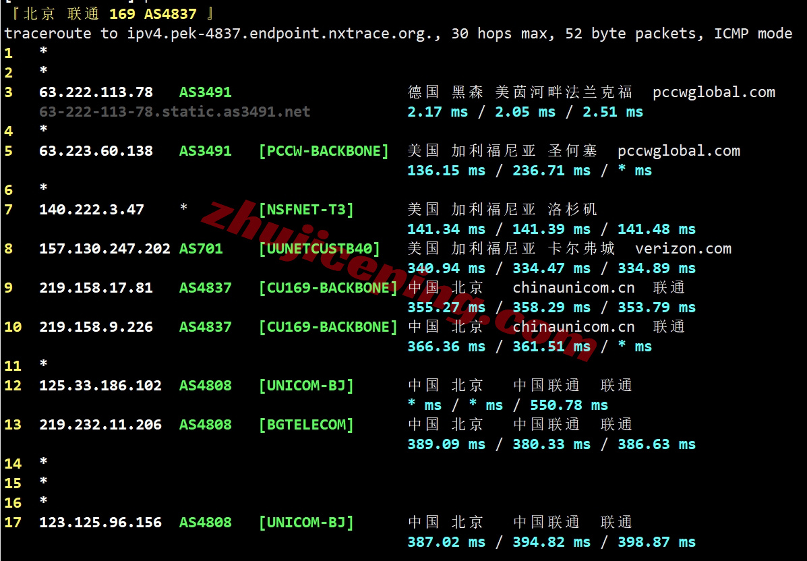
Task: Click IP address 219.158.9.226
Action: pos(96,327)
